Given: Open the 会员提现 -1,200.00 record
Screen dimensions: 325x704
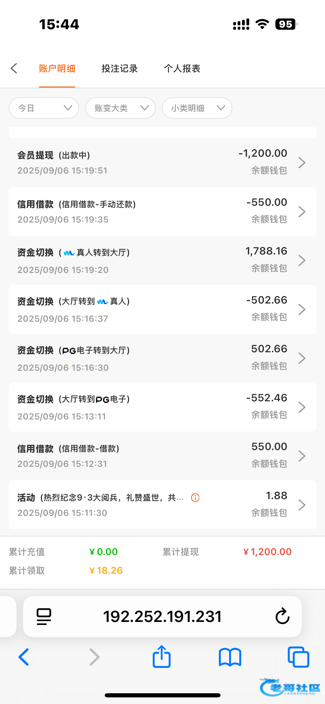Looking at the screenshot, I should 162,163.
